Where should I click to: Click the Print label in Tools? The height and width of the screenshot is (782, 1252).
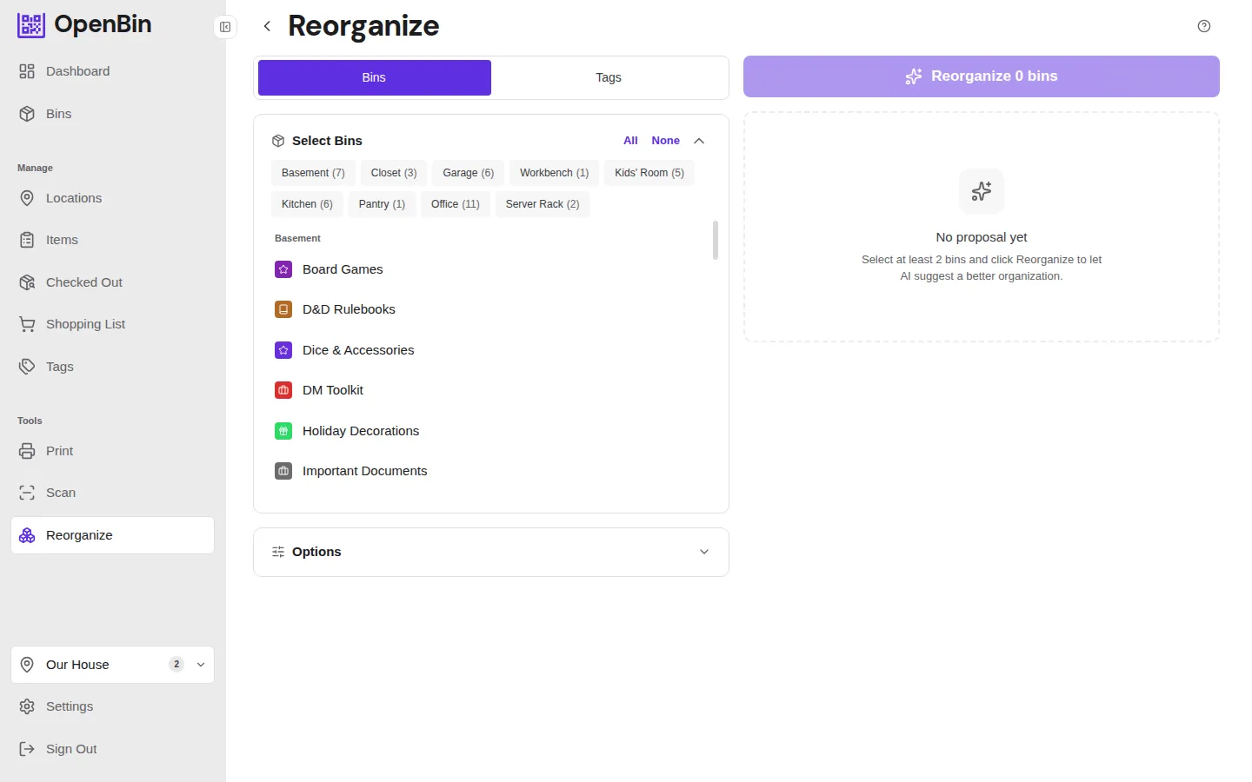pyautogui.click(x=59, y=451)
